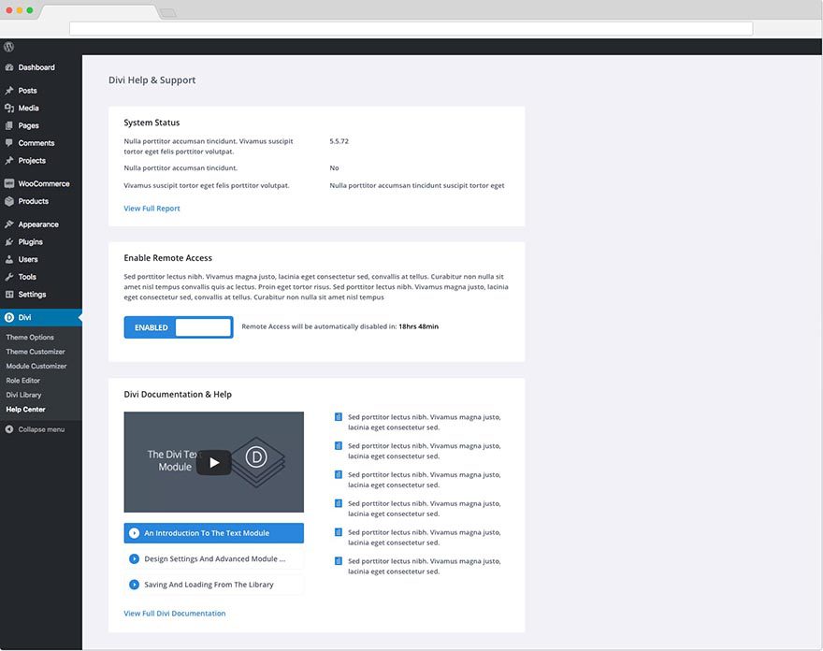Viewport: 823px width, 651px height.
Task: Click the WordPress logo in admin bar
Action: [x=8, y=47]
